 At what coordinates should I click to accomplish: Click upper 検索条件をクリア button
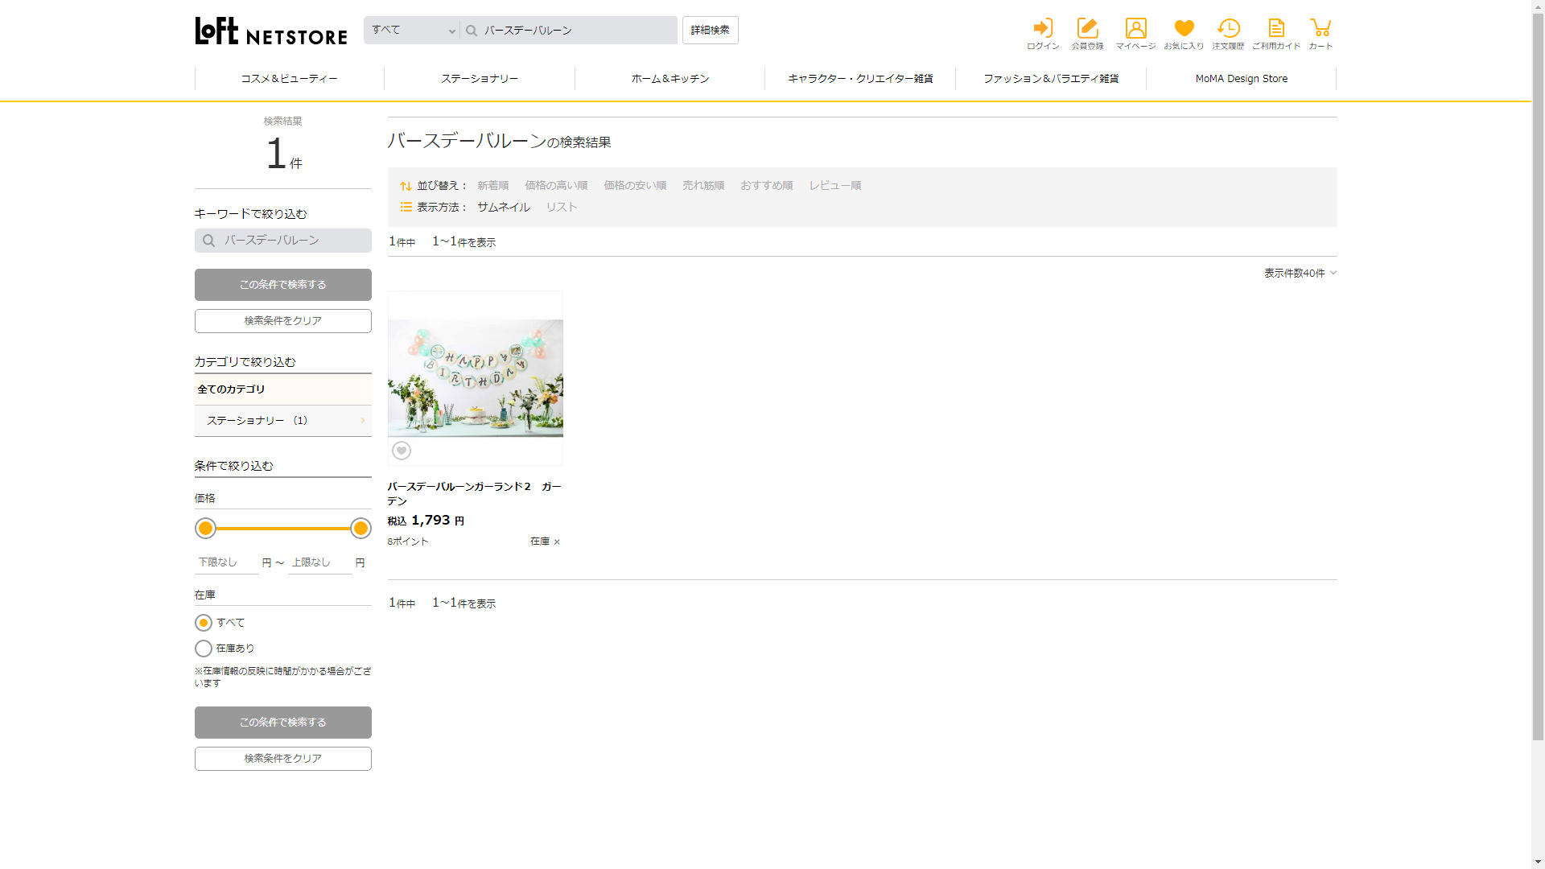click(x=282, y=321)
